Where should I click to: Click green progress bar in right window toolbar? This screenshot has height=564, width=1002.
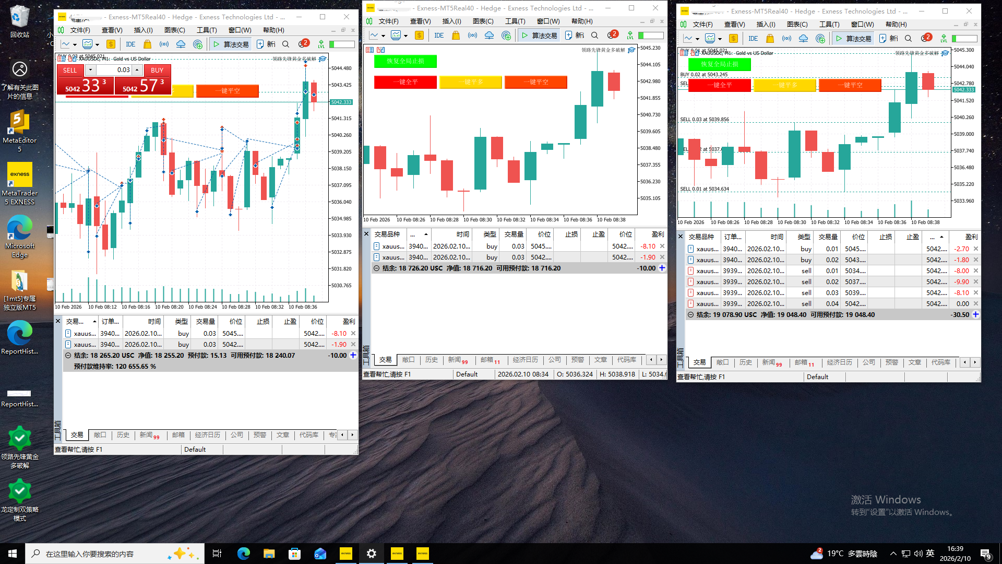tap(964, 39)
